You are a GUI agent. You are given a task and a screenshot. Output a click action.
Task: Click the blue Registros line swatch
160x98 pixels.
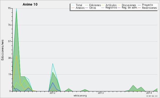pyautogui.click(x=103, y=8)
